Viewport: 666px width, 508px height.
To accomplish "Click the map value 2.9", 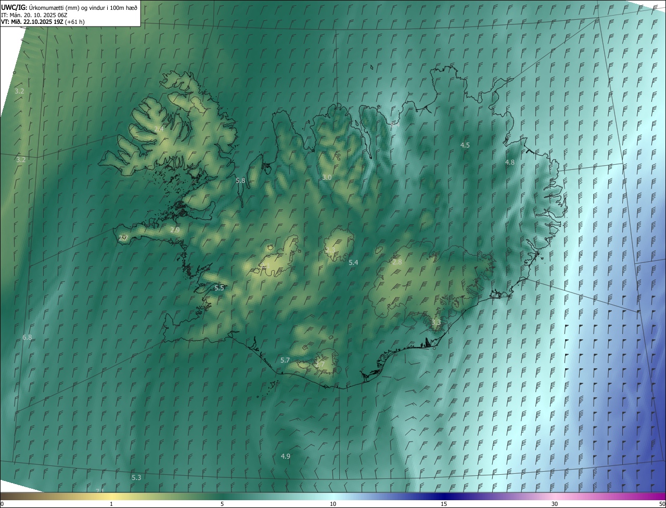I will [175, 230].
